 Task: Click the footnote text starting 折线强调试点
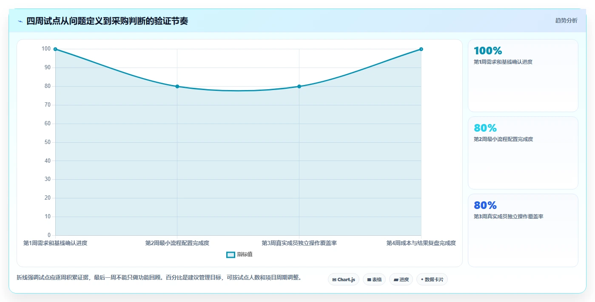159,278
